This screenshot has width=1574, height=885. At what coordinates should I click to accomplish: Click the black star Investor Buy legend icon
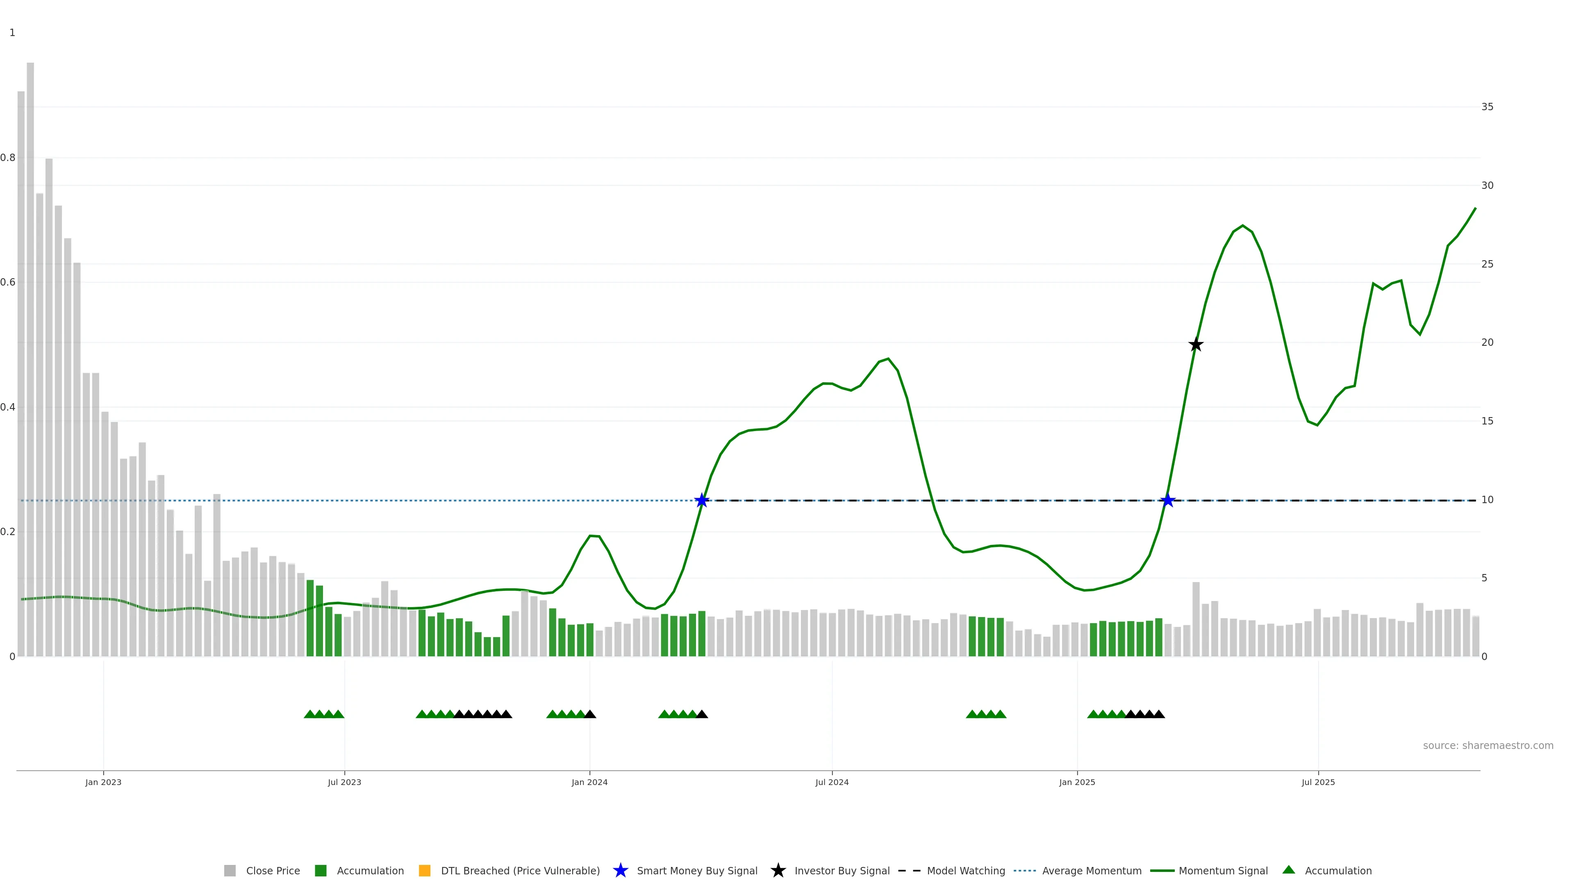(778, 870)
